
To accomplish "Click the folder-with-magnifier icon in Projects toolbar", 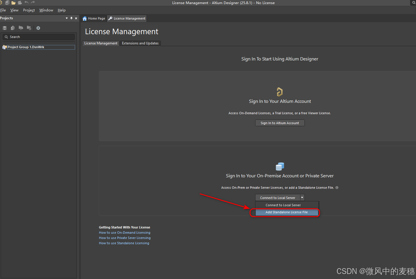I will click(21, 28).
